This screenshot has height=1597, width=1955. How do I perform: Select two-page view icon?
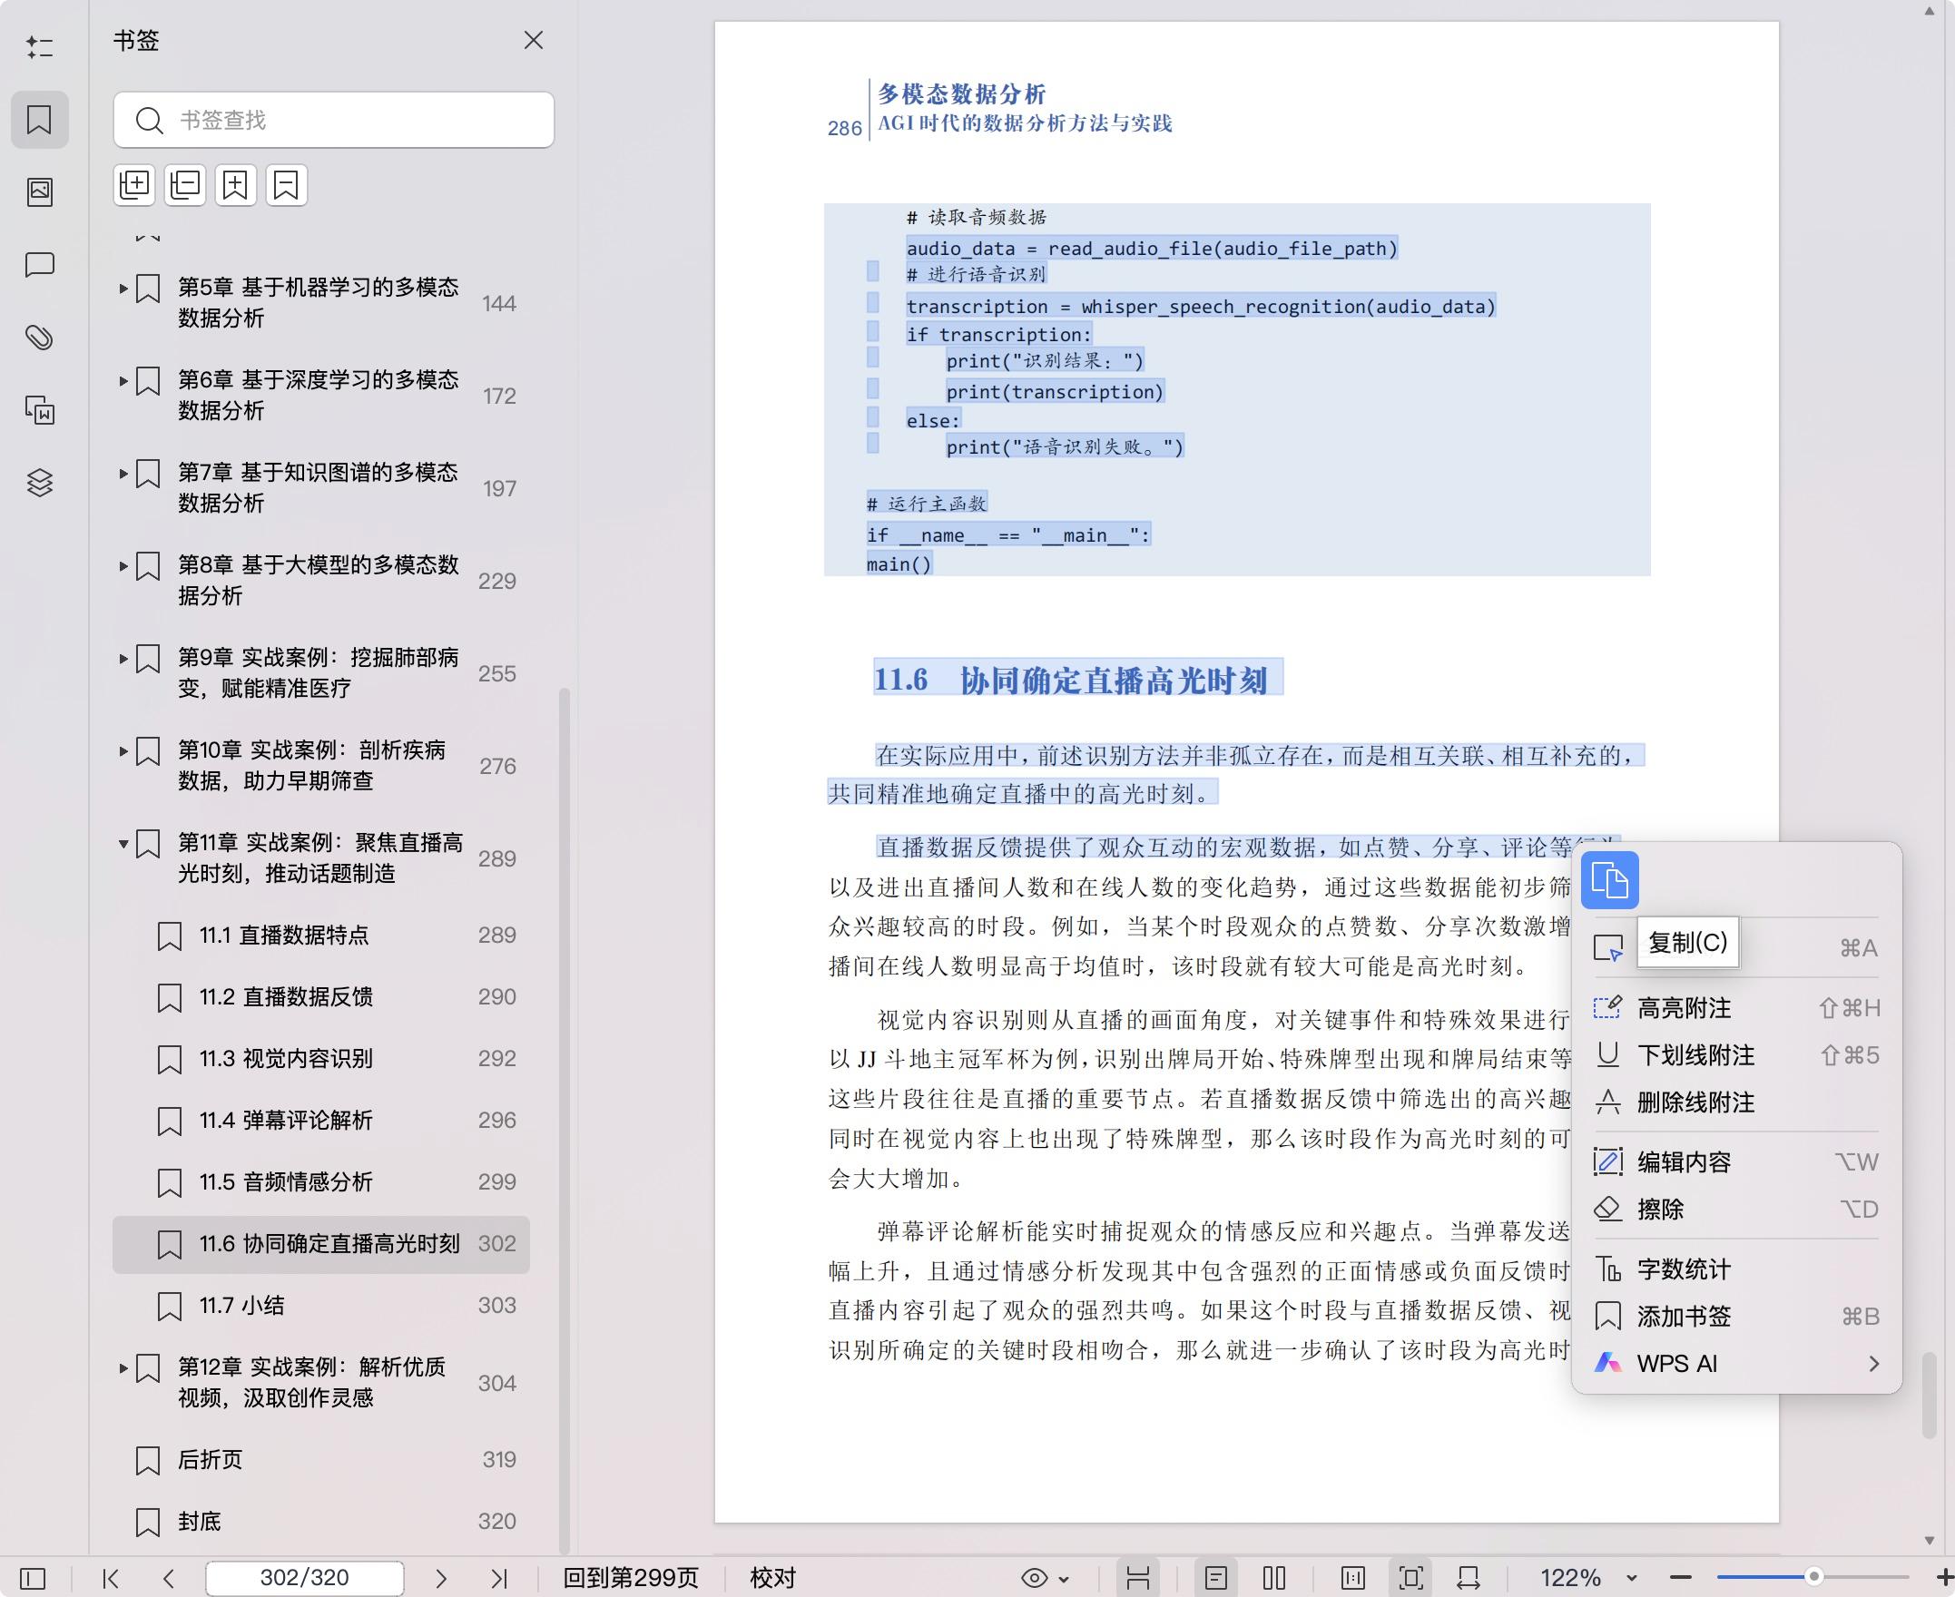1274,1579
